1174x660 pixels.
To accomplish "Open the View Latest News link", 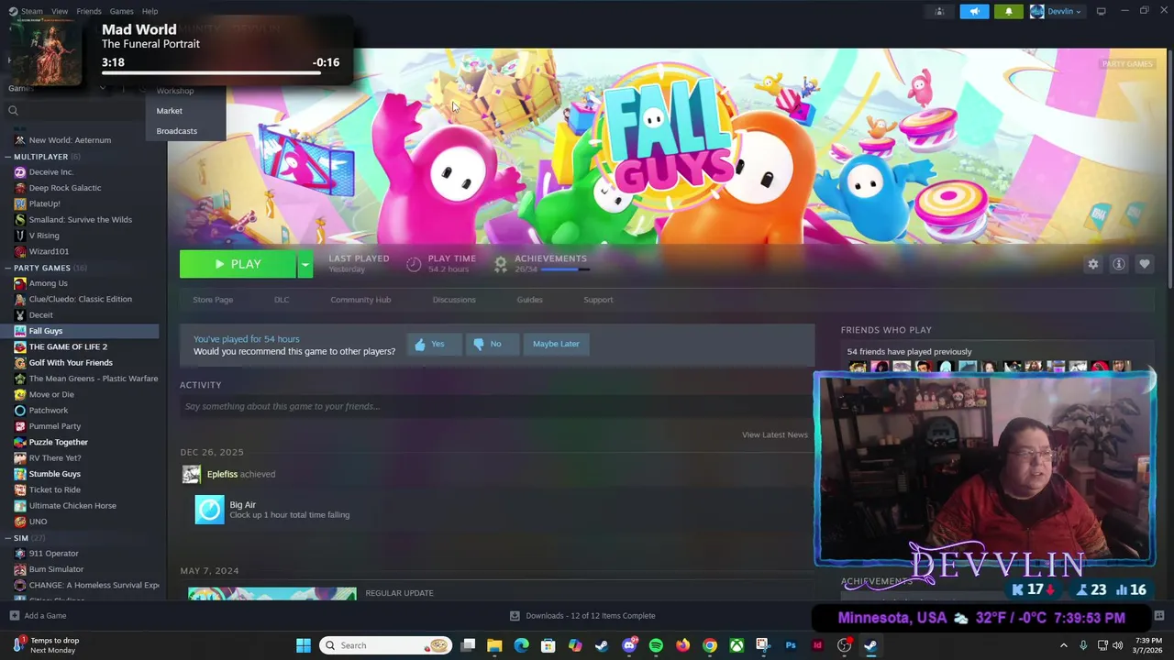I will pyautogui.click(x=775, y=434).
